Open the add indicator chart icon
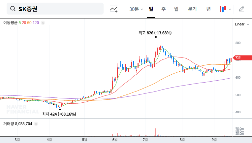Screen dimensions: 252x143 113,9
